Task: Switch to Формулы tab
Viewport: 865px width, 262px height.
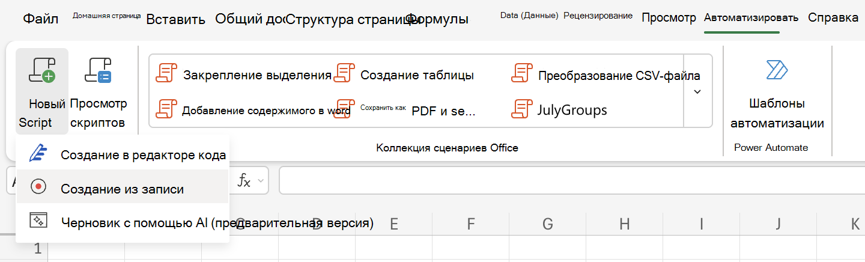Action: pos(437,19)
